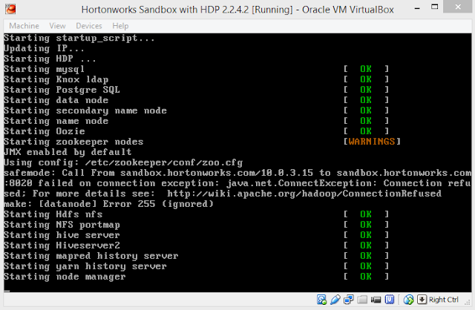
Task: Click the VirtualBox app icon in title bar
Action: 10,9
